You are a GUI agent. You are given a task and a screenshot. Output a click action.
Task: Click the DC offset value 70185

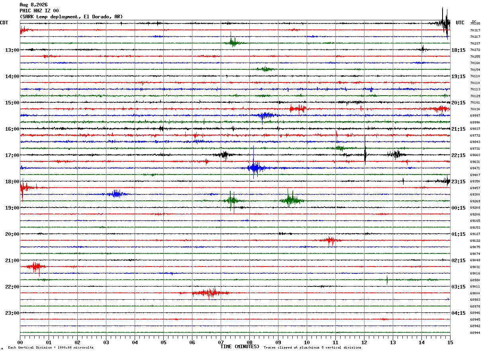[475, 24]
